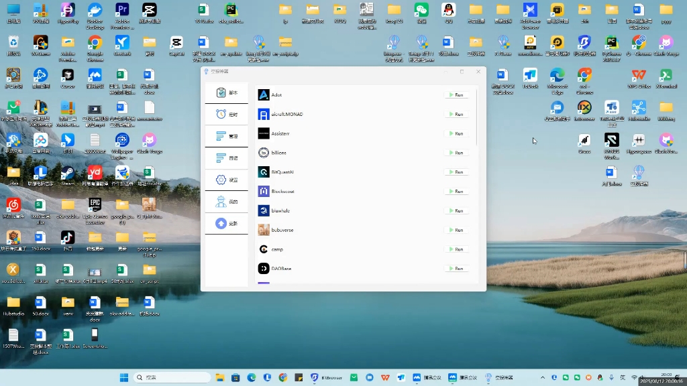Click the camp logo icon
This screenshot has height=386, width=687.
pos(263,249)
